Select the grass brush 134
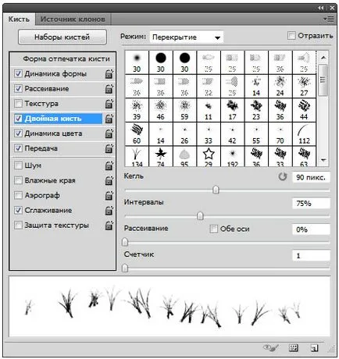 coord(137,157)
